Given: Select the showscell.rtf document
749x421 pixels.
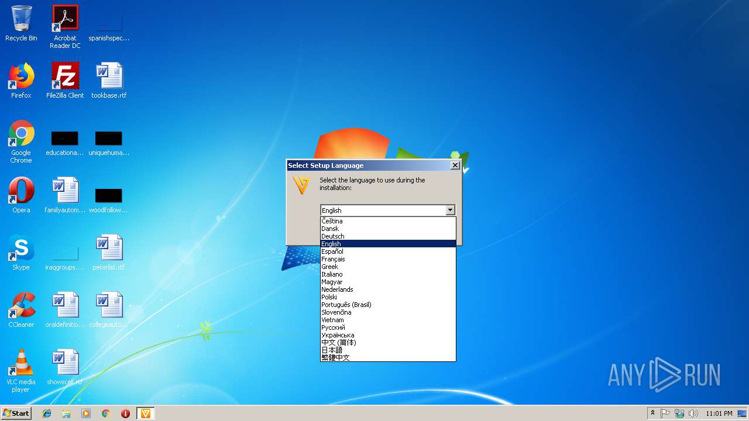Looking at the screenshot, I should pos(65,367).
